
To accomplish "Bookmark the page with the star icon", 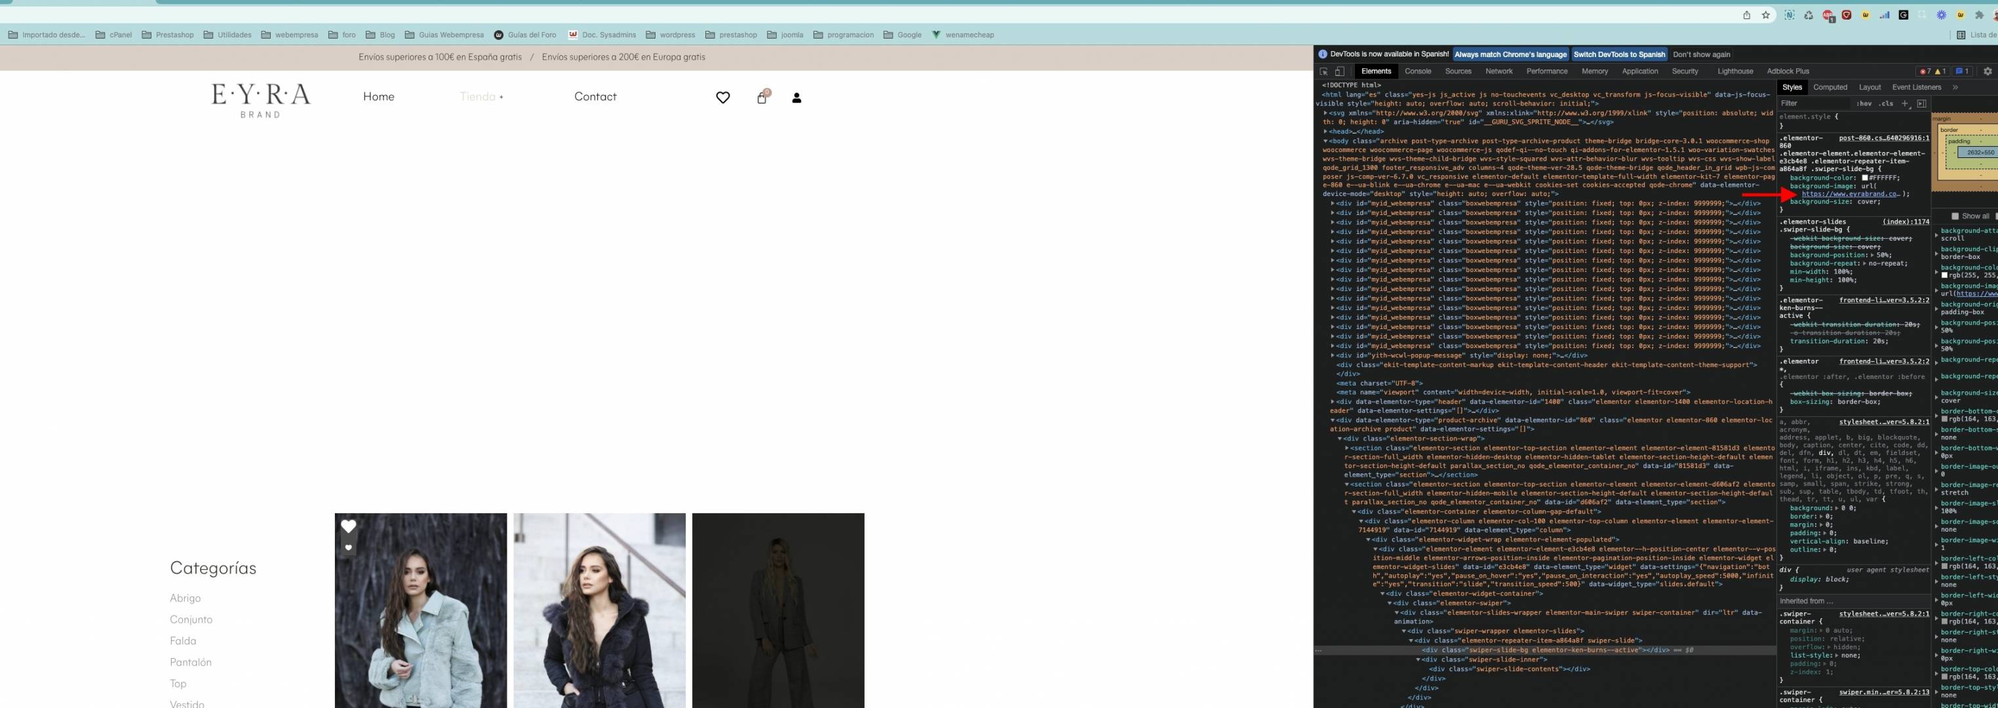I will pos(1766,14).
